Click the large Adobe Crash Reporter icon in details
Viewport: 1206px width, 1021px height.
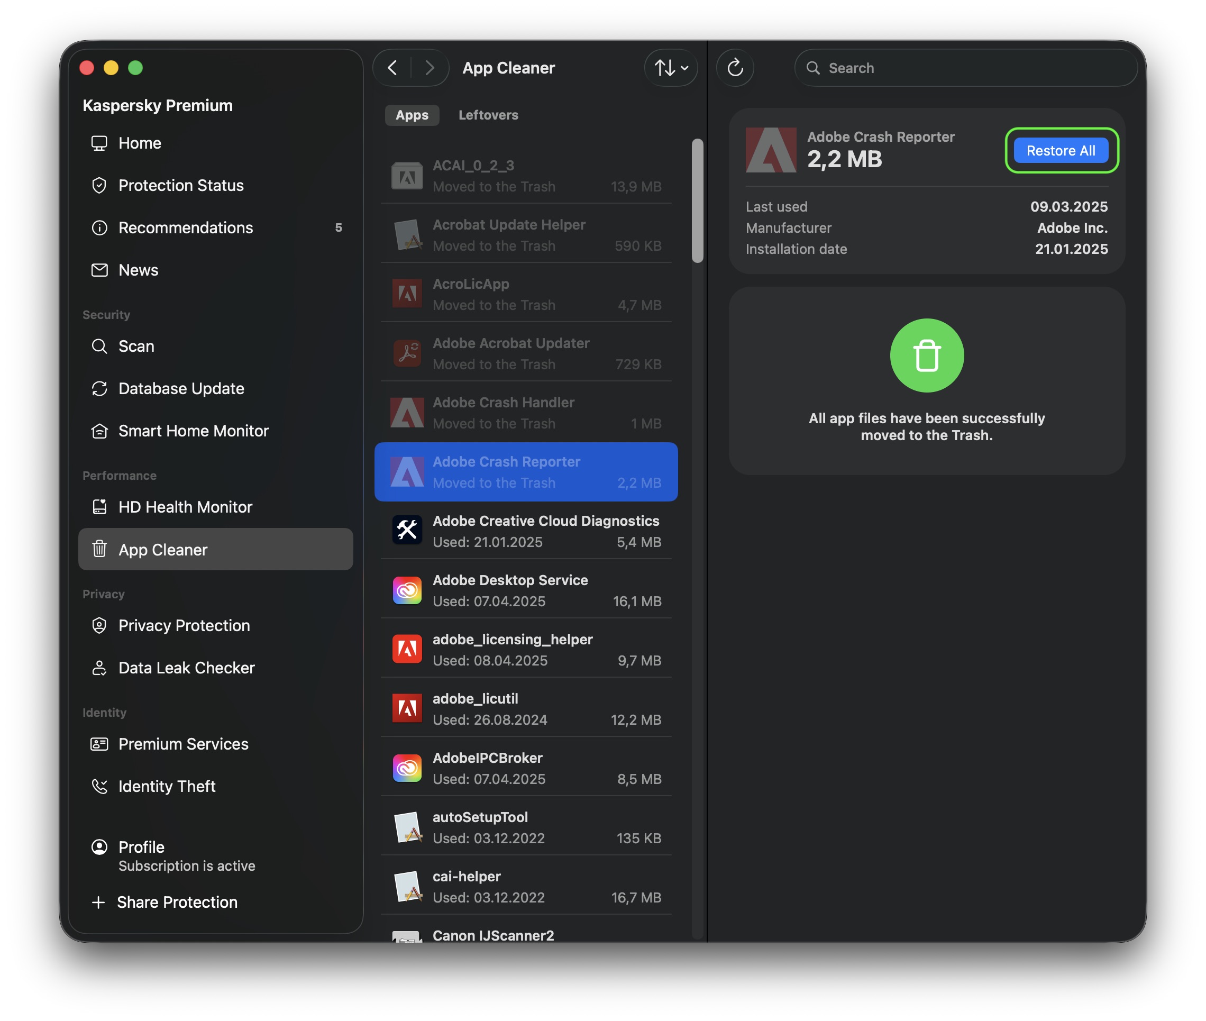pyautogui.click(x=771, y=150)
